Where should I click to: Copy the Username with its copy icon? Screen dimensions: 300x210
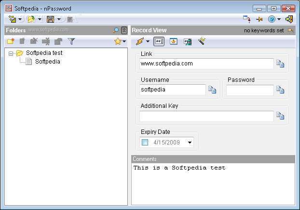(x=212, y=90)
